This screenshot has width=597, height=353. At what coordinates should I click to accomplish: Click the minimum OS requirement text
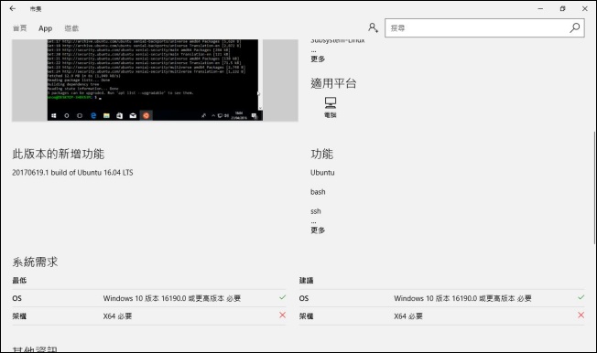click(x=172, y=298)
